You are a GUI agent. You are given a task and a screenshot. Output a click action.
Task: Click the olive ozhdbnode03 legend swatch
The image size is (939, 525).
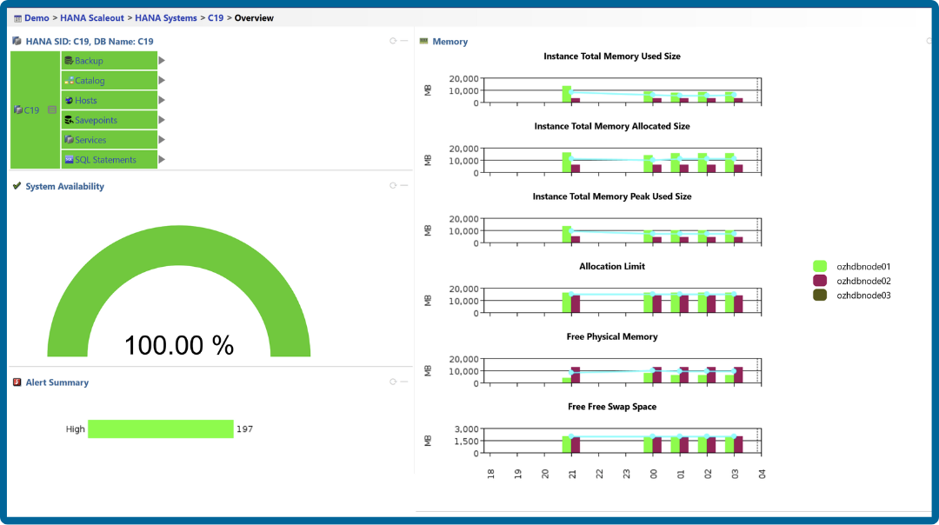click(x=820, y=296)
